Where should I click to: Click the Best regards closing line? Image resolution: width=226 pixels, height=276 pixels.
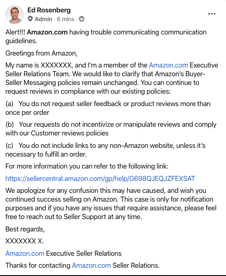25,229
